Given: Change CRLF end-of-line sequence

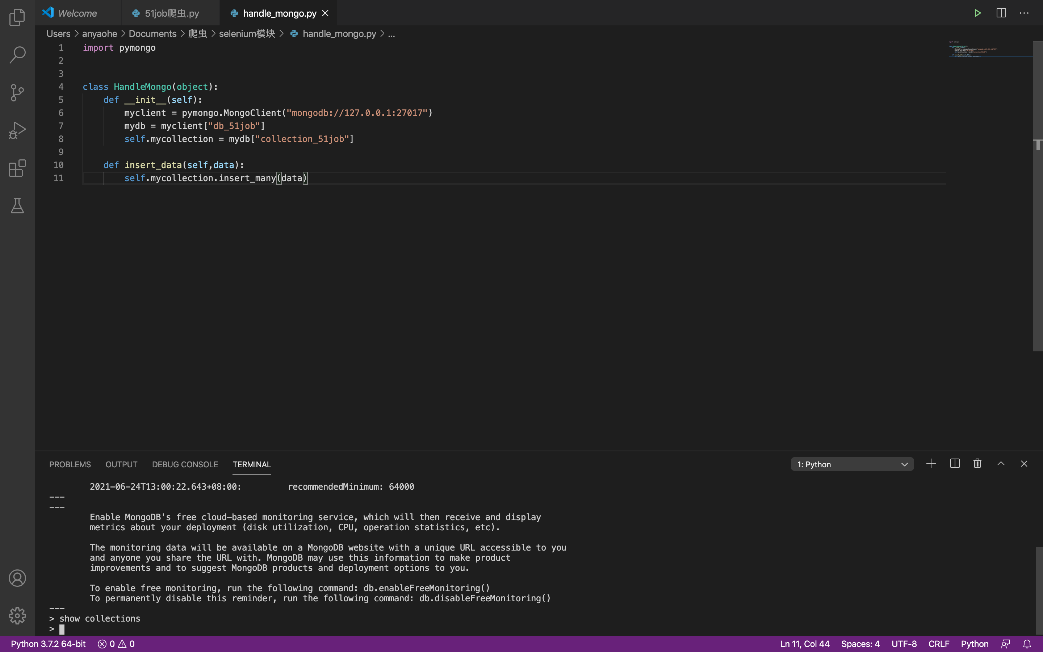Looking at the screenshot, I should [939, 644].
